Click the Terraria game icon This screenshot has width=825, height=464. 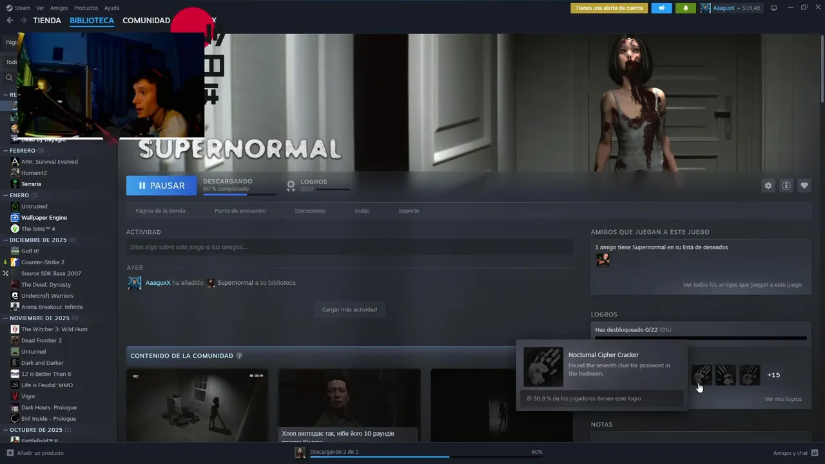15,184
